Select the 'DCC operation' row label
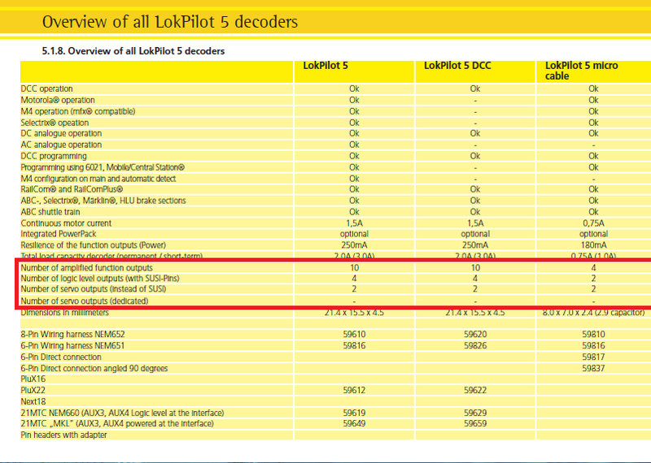The image size is (651, 463). pyautogui.click(x=47, y=89)
